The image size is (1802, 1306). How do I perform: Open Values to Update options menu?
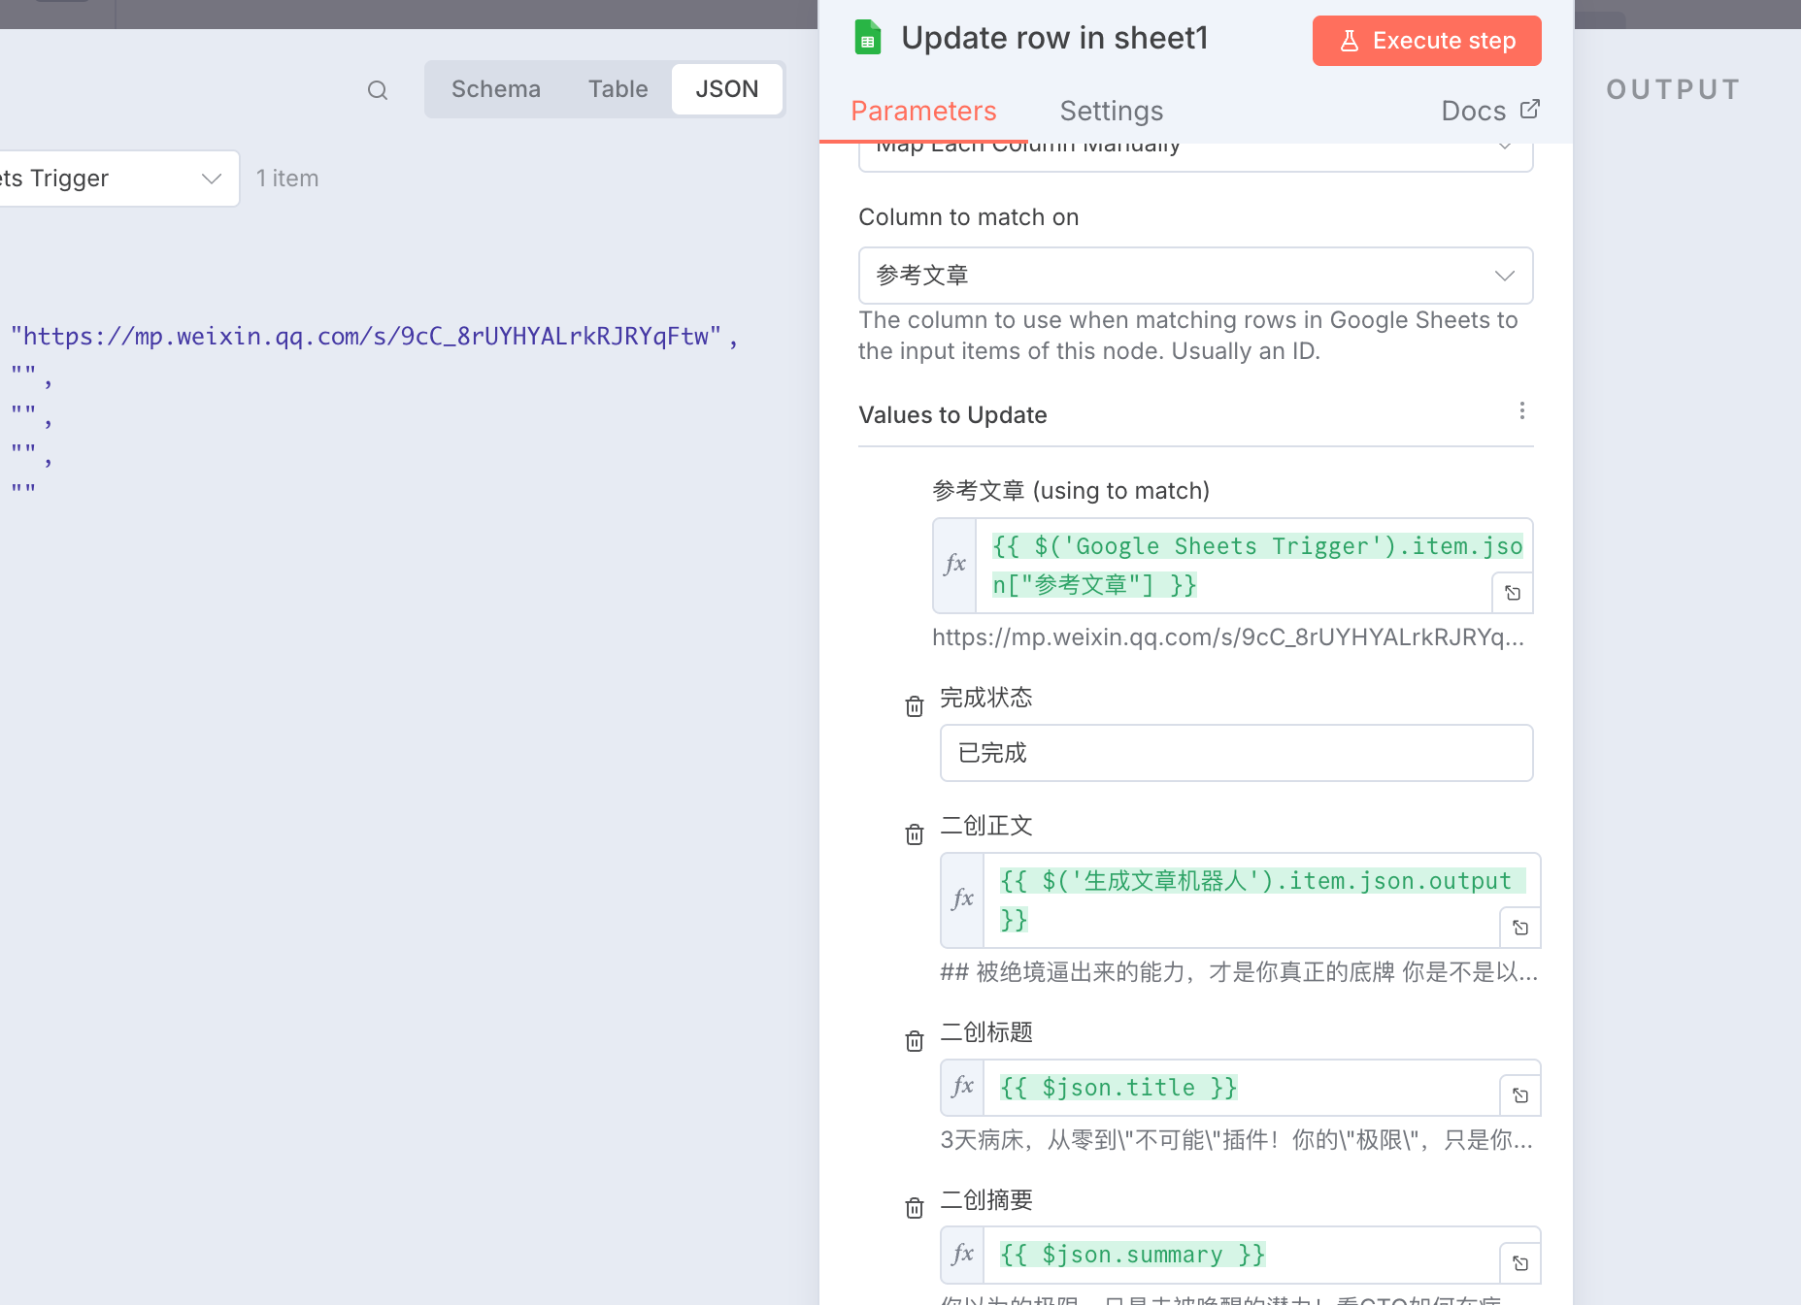pyautogui.click(x=1522, y=411)
